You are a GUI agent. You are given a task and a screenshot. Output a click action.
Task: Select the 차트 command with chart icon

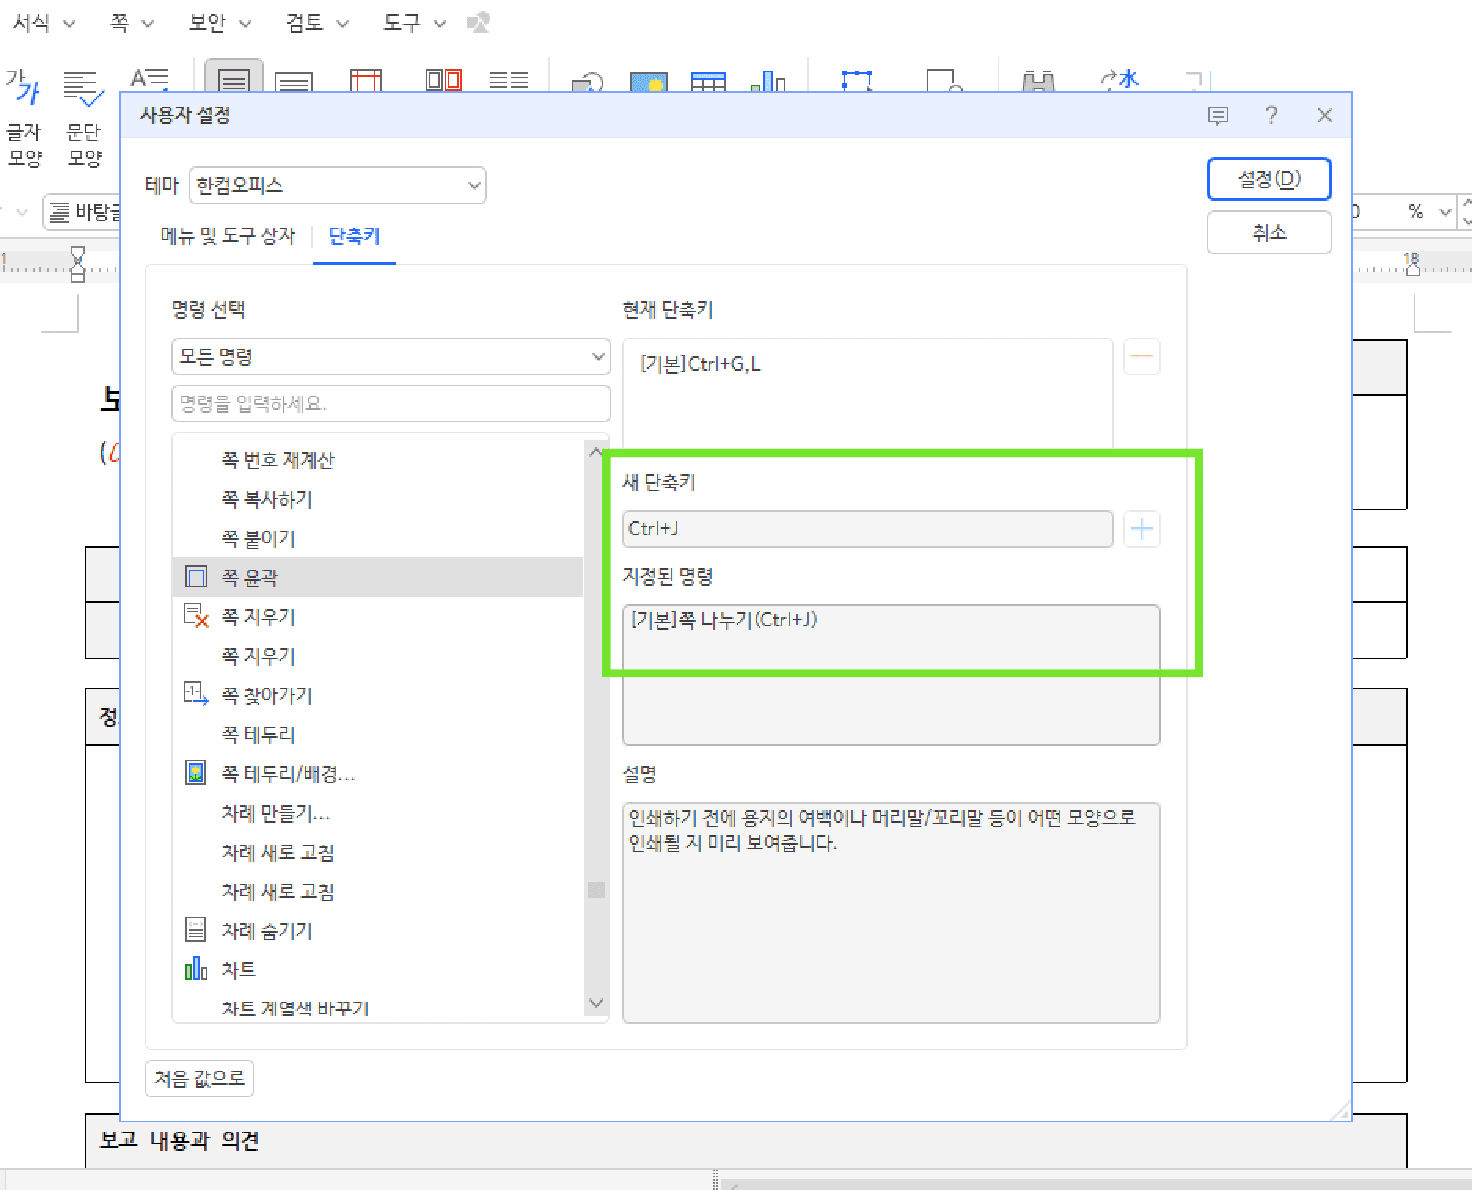pos(239,970)
